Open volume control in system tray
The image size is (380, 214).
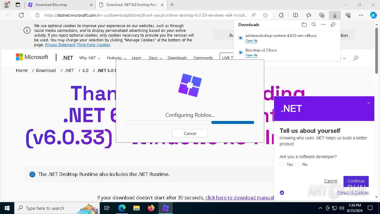click(x=342, y=208)
